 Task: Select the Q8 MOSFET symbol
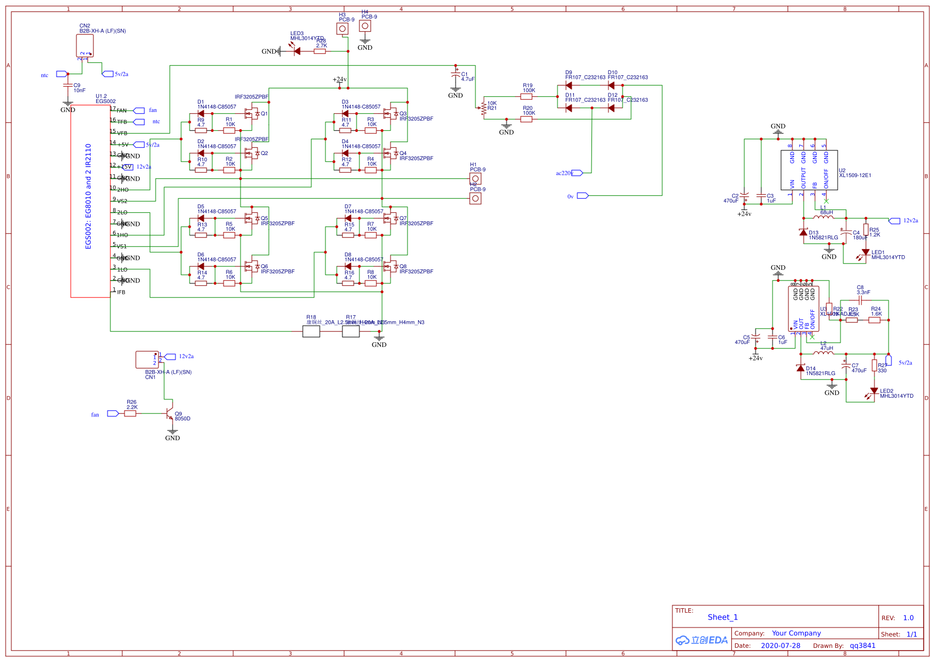click(x=391, y=266)
